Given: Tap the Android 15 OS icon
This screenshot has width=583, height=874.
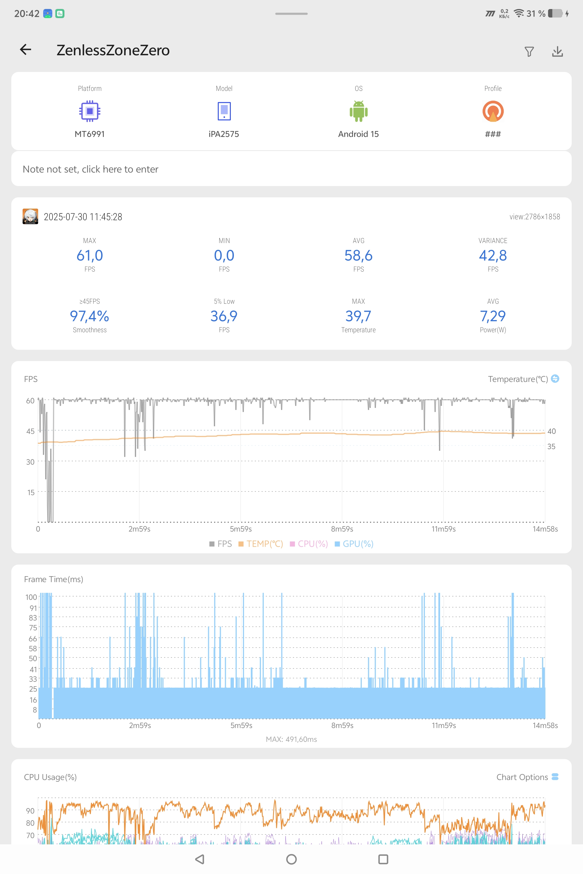Looking at the screenshot, I should pos(358,111).
